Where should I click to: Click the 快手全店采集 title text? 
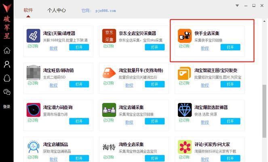(x=207, y=33)
